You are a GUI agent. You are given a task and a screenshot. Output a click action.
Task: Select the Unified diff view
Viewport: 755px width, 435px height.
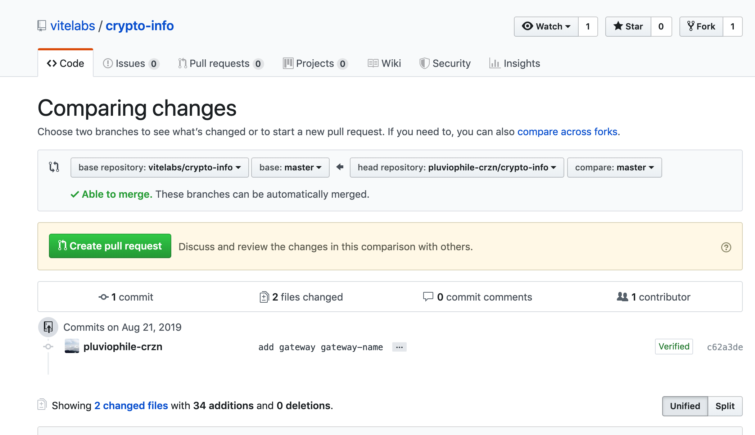(x=685, y=406)
